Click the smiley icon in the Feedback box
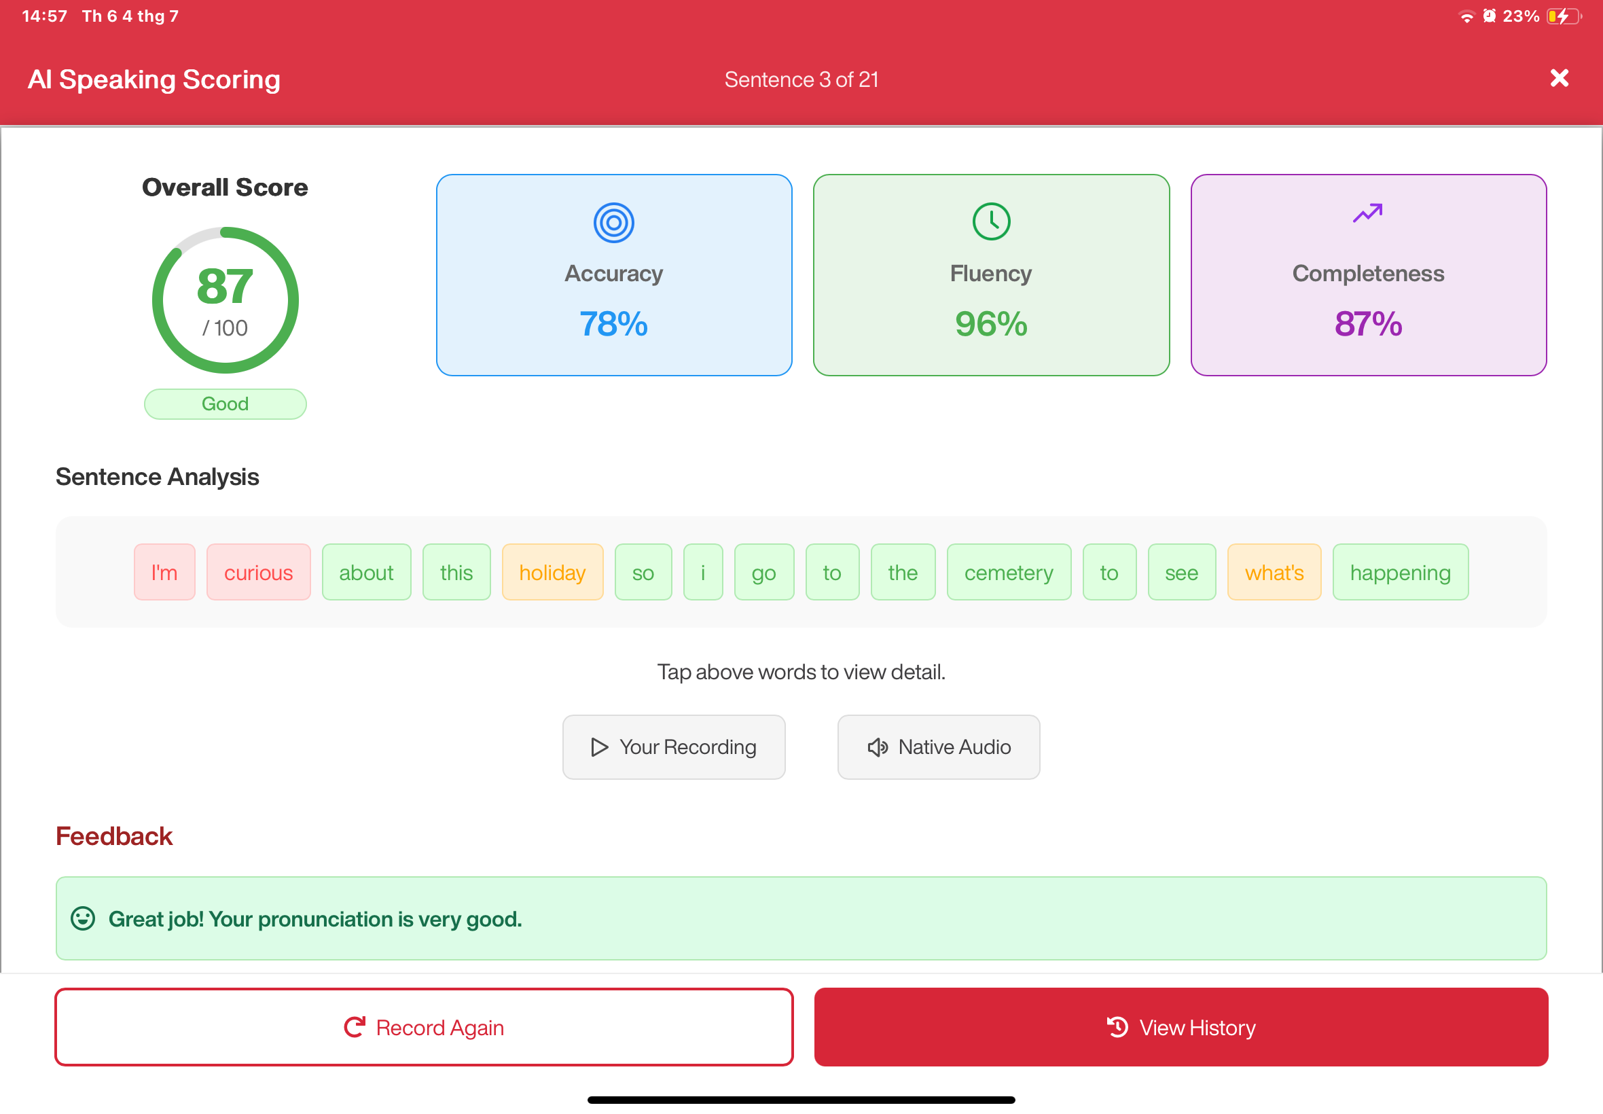The height and width of the screenshot is (1114, 1603). tap(82, 918)
